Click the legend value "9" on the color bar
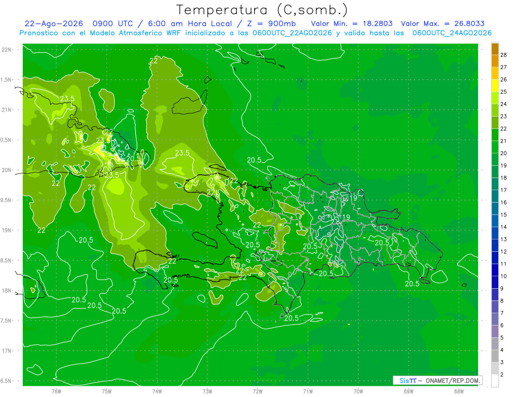The image size is (515, 397). click(502, 289)
